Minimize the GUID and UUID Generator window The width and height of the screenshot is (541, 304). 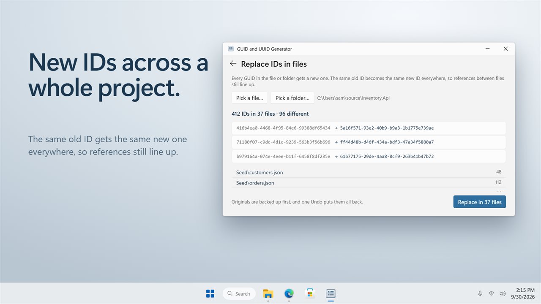pos(488,49)
